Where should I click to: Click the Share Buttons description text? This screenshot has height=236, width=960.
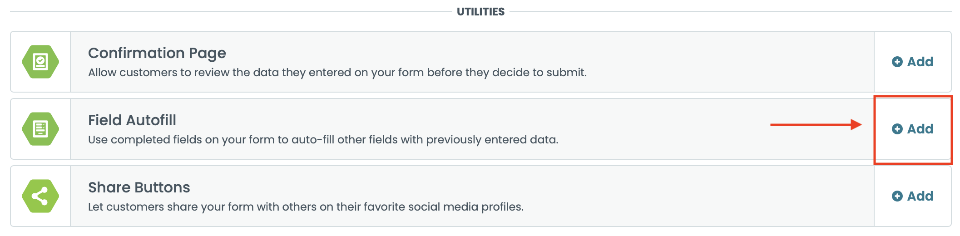coord(306,207)
